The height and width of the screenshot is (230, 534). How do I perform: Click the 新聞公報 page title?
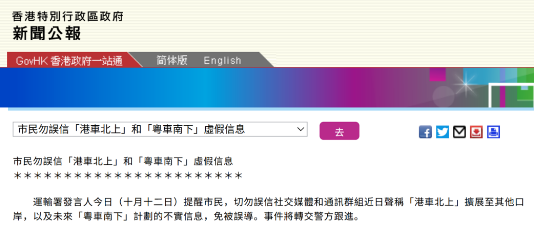pyautogui.click(x=47, y=33)
